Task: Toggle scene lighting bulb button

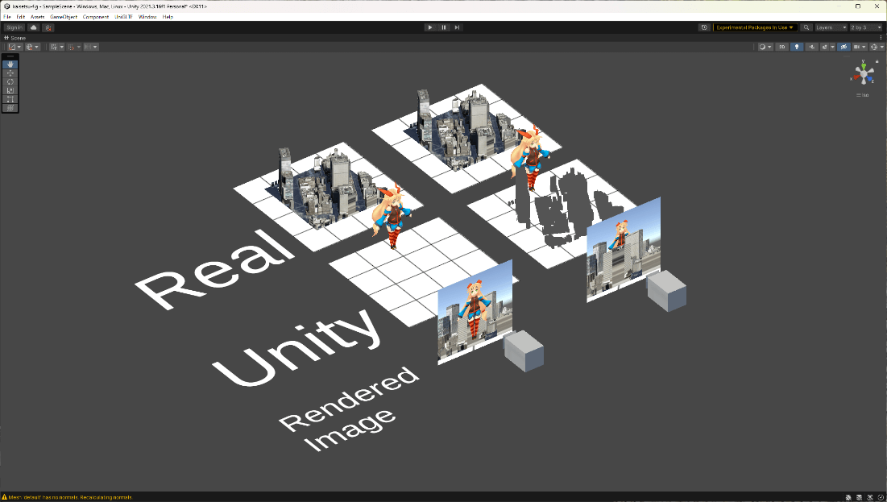Action: tap(797, 47)
